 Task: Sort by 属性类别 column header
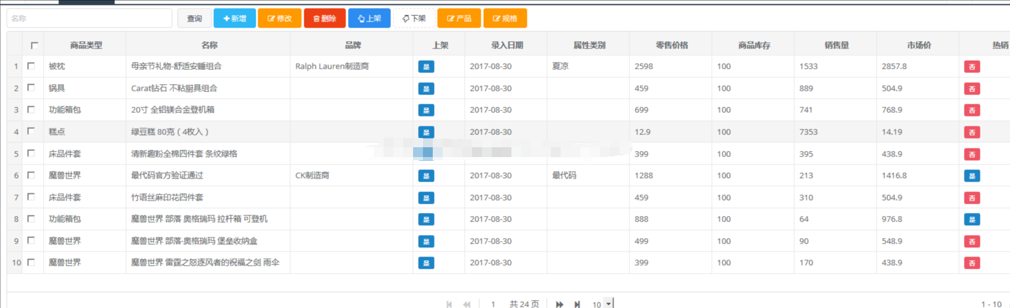589,45
